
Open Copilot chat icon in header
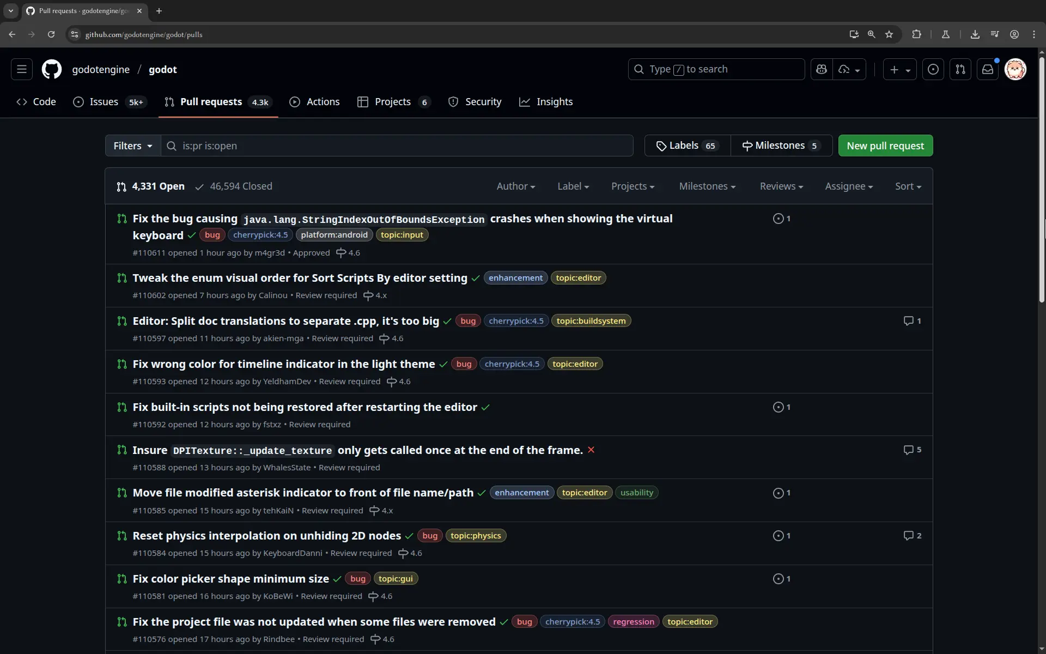(x=822, y=69)
